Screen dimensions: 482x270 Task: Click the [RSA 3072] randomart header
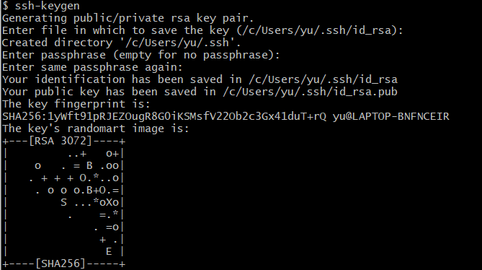point(61,141)
